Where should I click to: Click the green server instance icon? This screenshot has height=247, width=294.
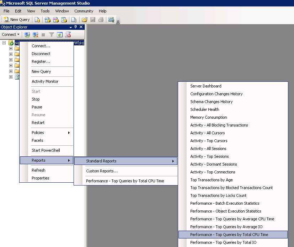[x=11, y=43]
